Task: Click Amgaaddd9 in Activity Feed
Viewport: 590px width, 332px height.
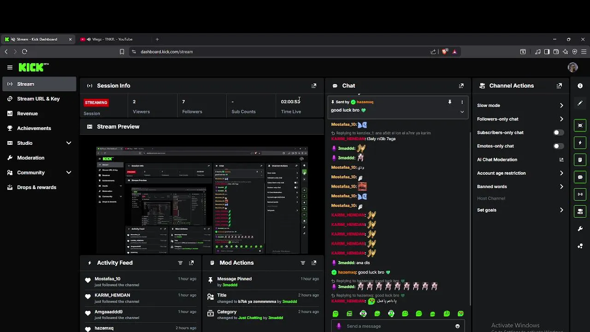Action: pos(108,312)
